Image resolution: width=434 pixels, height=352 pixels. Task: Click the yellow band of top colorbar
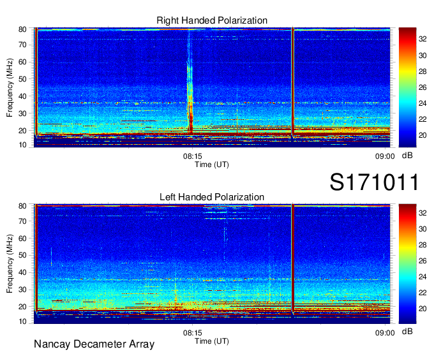[x=407, y=71]
